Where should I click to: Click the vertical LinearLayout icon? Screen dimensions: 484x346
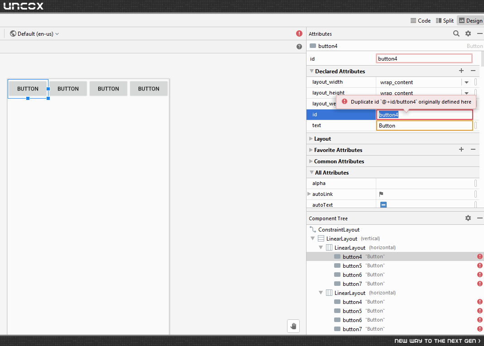(321, 238)
